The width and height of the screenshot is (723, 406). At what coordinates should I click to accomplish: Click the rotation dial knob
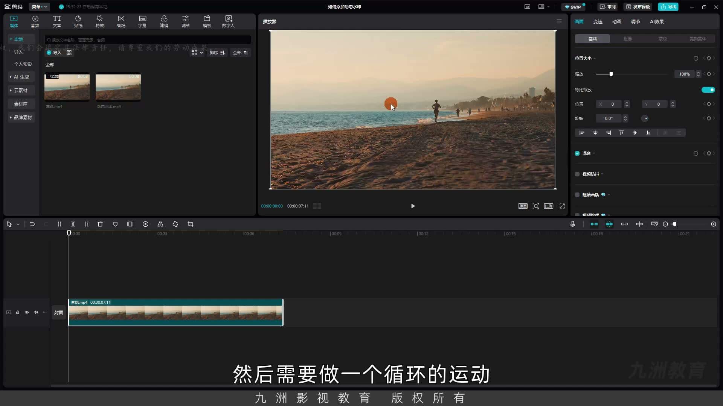coord(645,118)
